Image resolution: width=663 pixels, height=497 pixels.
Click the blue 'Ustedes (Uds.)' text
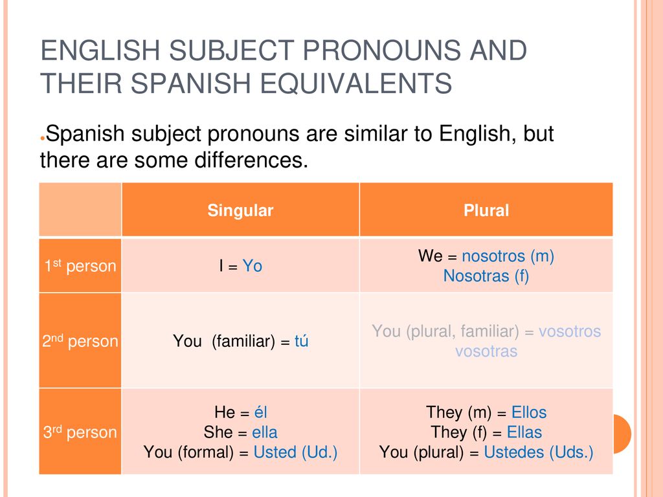click(539, 452)
